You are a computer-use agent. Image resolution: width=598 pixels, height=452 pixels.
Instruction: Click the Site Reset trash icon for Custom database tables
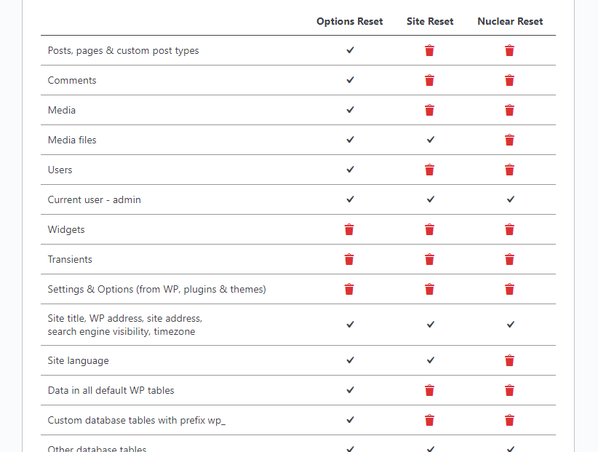[x=430, y=420]
